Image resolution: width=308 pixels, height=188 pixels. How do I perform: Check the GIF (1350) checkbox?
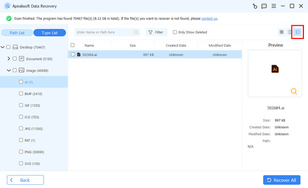click(x=21, y=105)
